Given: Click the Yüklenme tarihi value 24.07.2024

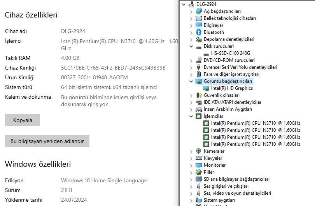Looking at the screenshot, I should click(74, 200).
